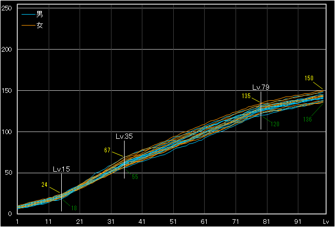Click y-axis label 250

[x=6, y=8]
